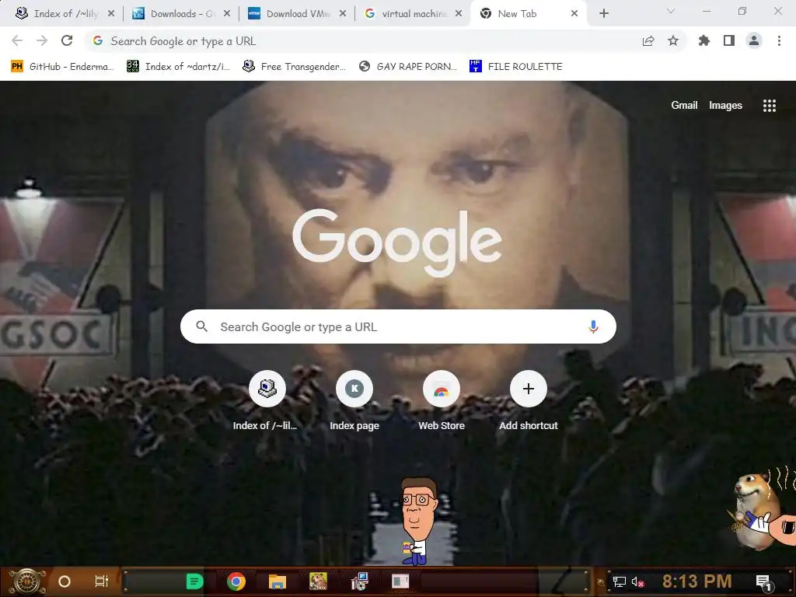
Task: Close the New Tab tab
Action: click(x=574, y=14)
